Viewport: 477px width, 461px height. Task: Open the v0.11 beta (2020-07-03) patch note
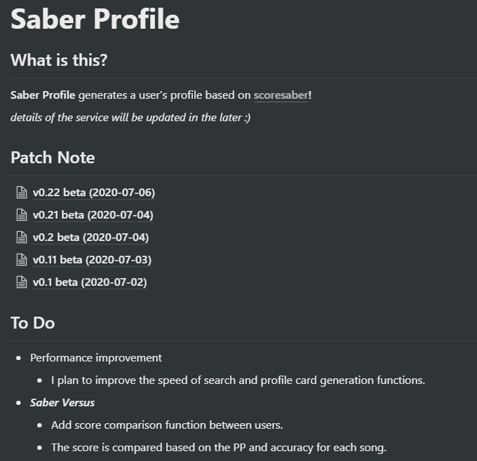pos(92,260)
